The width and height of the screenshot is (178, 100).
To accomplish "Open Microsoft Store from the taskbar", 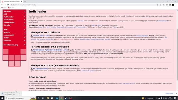I will pos(52,98).
